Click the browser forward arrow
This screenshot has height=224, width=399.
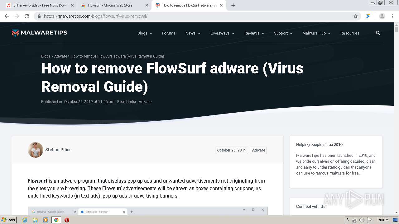click(x=17, y=16)
